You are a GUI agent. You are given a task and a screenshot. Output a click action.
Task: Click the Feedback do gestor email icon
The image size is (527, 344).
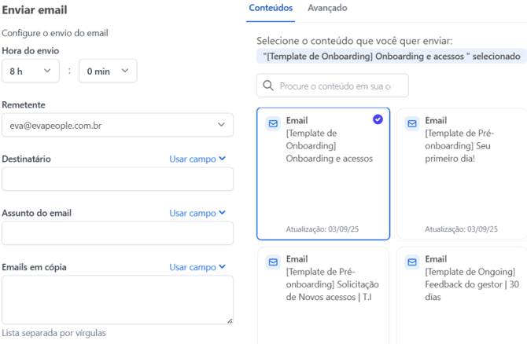(412, 262)
